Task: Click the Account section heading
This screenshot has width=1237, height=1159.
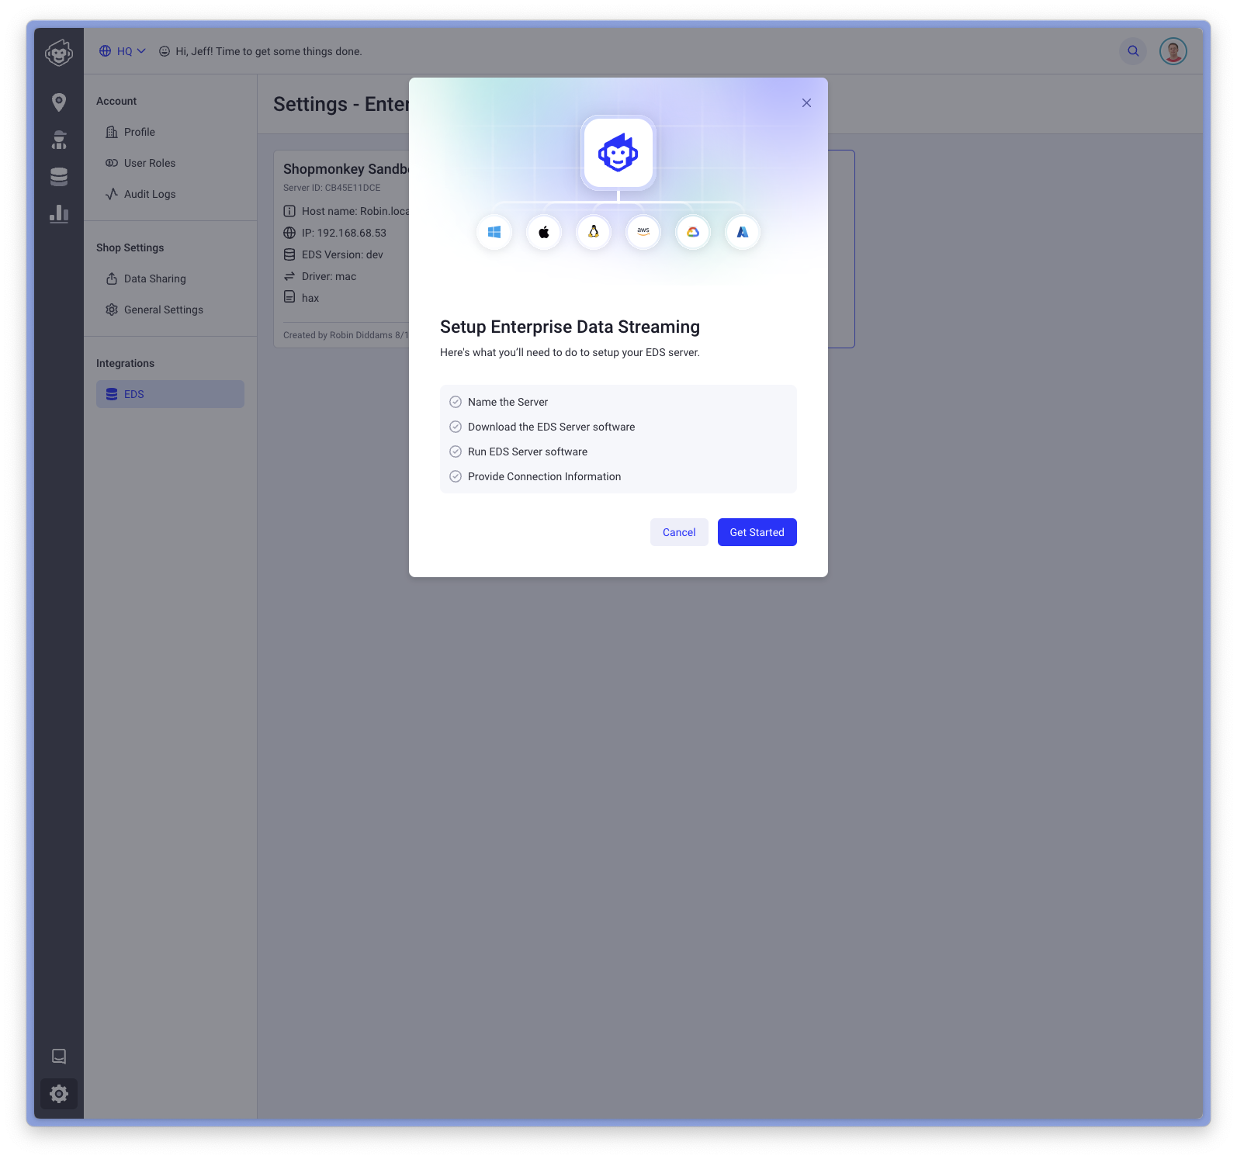Action: point(116,101)
